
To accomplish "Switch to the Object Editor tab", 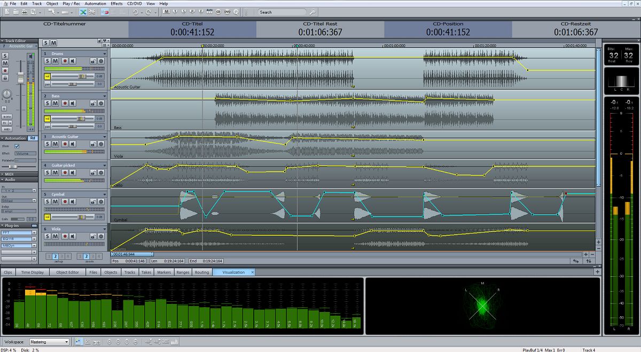I will point(67,272).
